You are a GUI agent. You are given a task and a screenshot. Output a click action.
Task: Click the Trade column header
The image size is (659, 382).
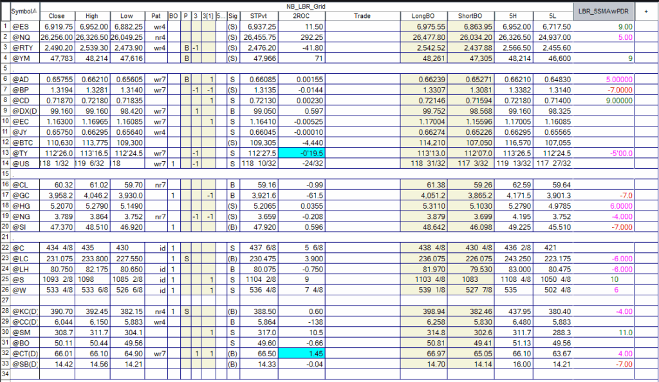[362, 16]
